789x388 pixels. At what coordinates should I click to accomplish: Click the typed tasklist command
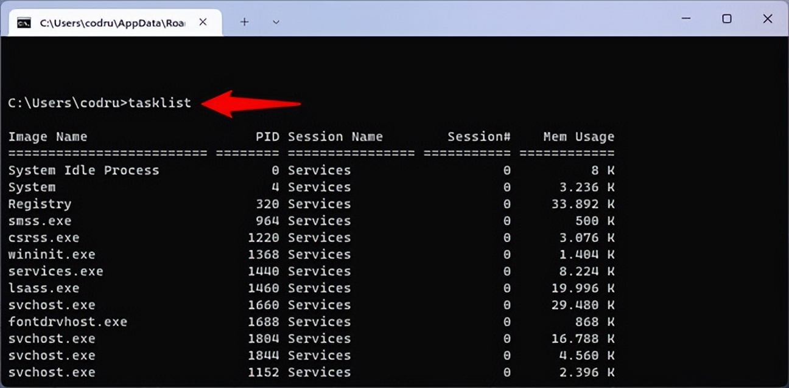(x=160, y=103)
